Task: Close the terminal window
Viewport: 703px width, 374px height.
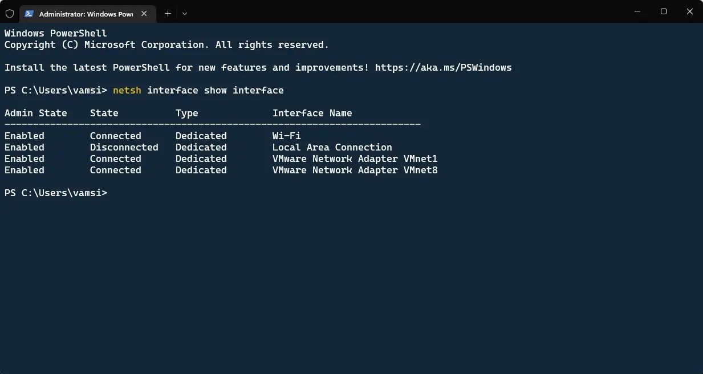Action: [690, 11]
